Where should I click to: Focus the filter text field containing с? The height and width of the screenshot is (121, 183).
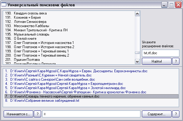click(91, 114)
